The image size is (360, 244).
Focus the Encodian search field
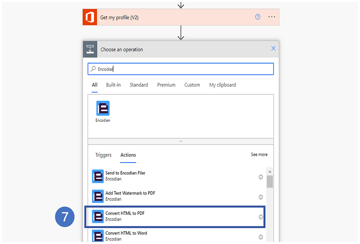click(x=181, y=69)
